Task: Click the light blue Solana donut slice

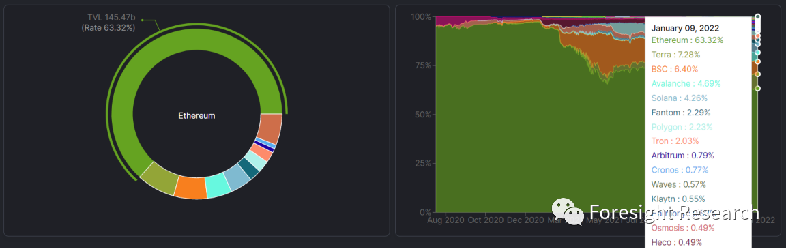Action: tap(237, 177)
